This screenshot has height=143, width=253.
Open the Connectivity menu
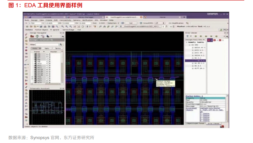click(x=65, y=20)
